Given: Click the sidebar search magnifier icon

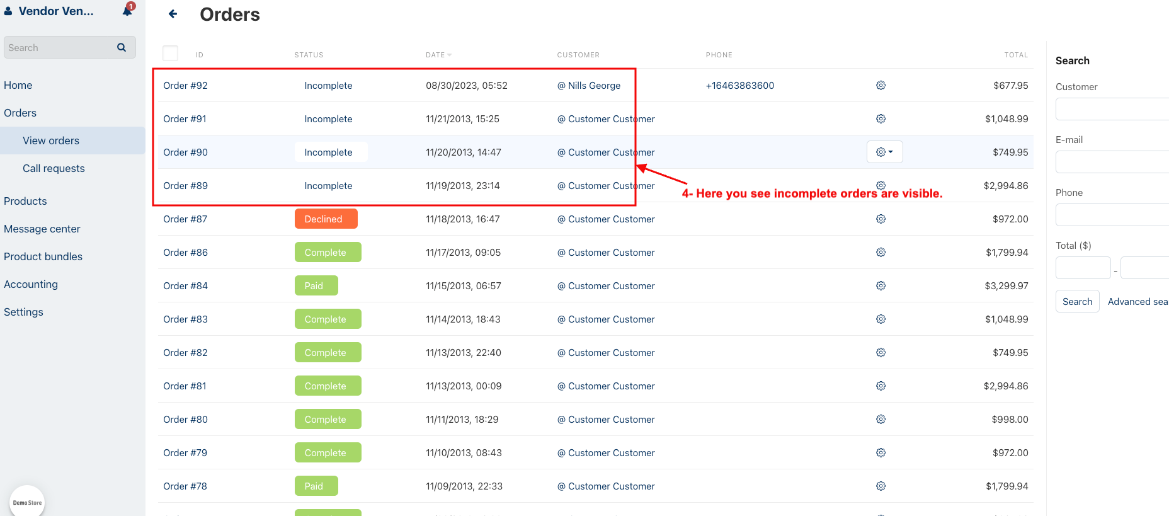Looking at the screenshot, I should [122, 47].
